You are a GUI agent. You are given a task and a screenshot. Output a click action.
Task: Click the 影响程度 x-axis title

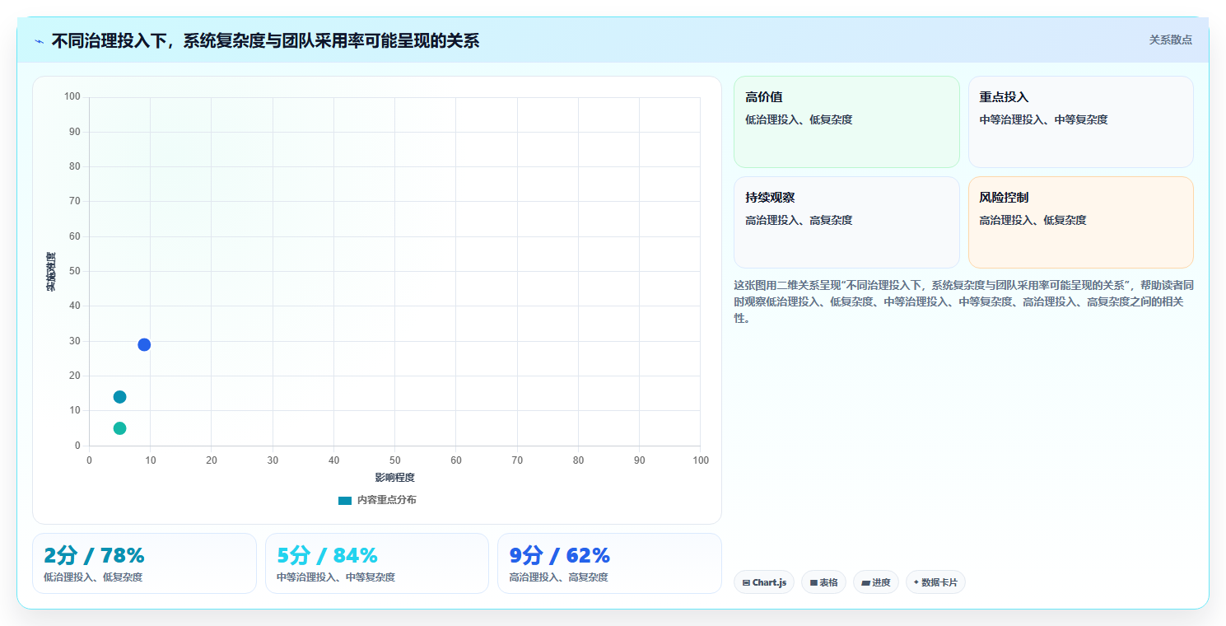(394, 478)
